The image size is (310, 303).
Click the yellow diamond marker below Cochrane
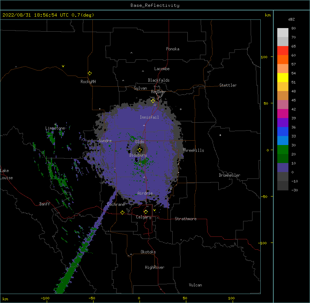point(122,212)
